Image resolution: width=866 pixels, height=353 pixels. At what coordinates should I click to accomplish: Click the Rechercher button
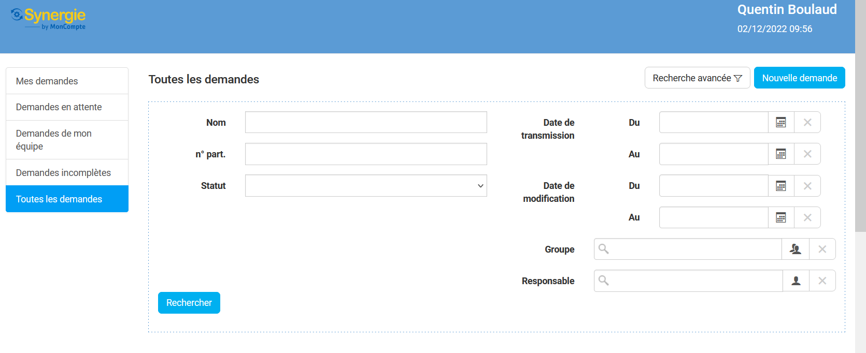(189, 303)
